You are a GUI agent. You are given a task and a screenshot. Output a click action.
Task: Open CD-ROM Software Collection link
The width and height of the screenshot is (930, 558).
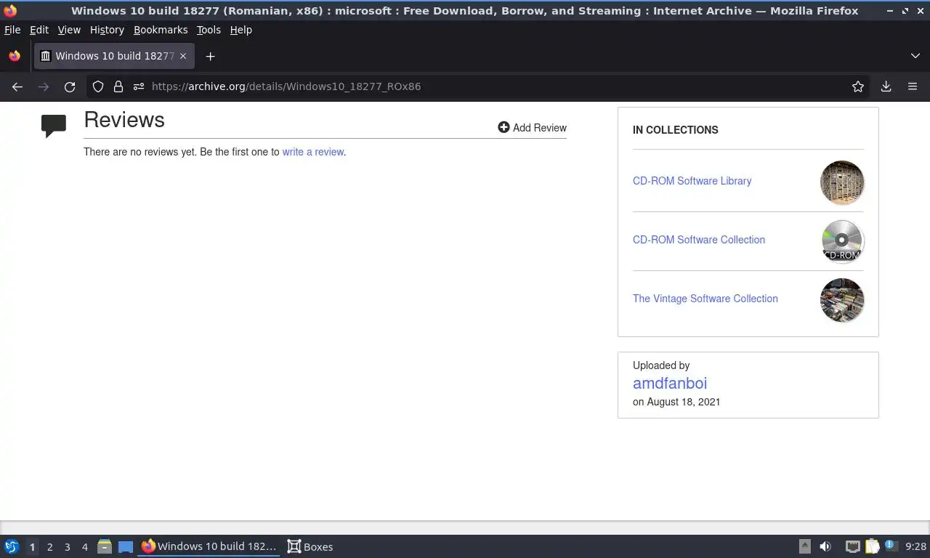pos(698,240)
